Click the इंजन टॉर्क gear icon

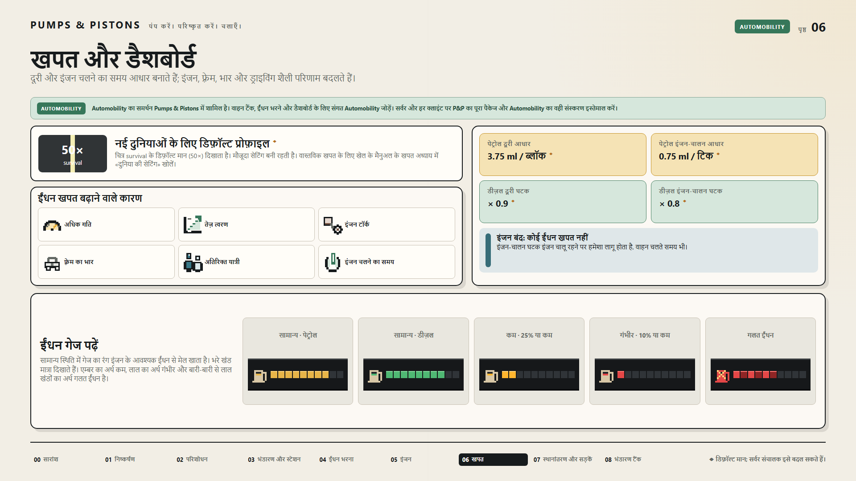click(x=333, y=225)
